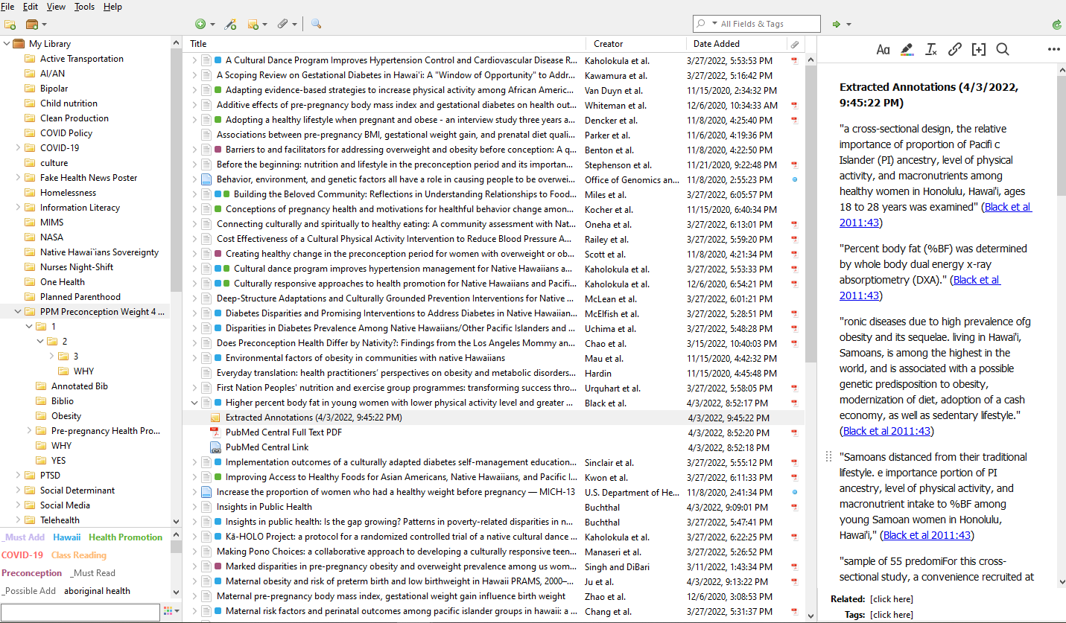Click the PDF icon on Kaholokula 5:53:53 PM row

[795, 60]
